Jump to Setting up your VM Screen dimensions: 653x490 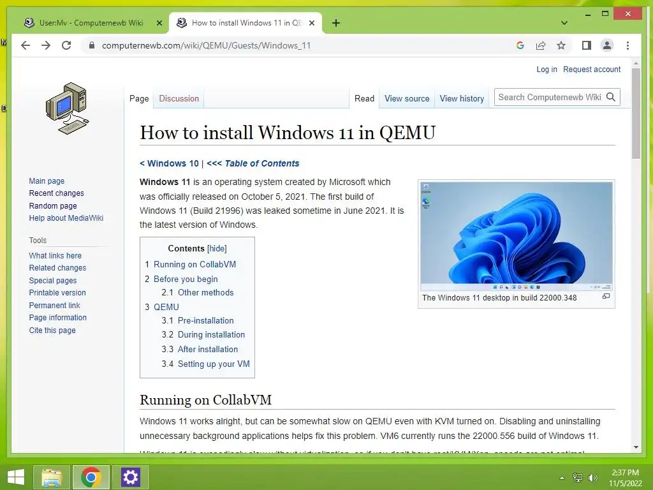(x=214, y=364)
